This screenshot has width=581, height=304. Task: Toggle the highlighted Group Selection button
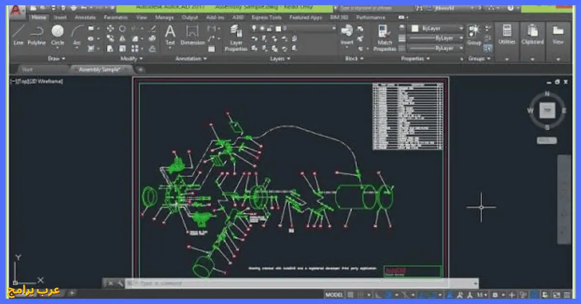click(488, 48)
